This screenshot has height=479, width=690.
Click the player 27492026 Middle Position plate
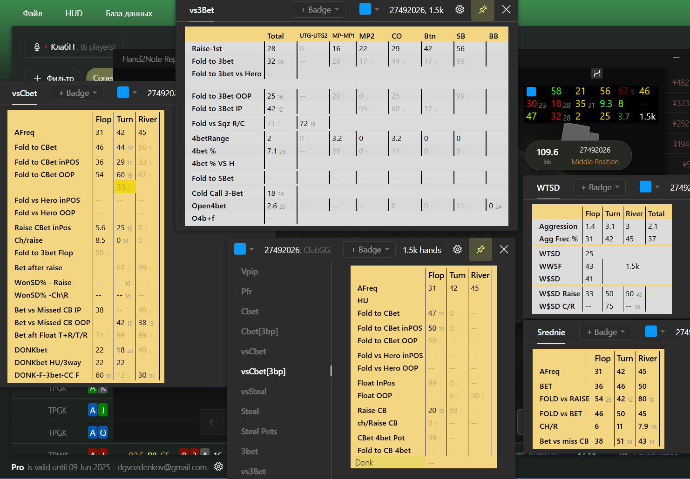(x=579, y=155)
